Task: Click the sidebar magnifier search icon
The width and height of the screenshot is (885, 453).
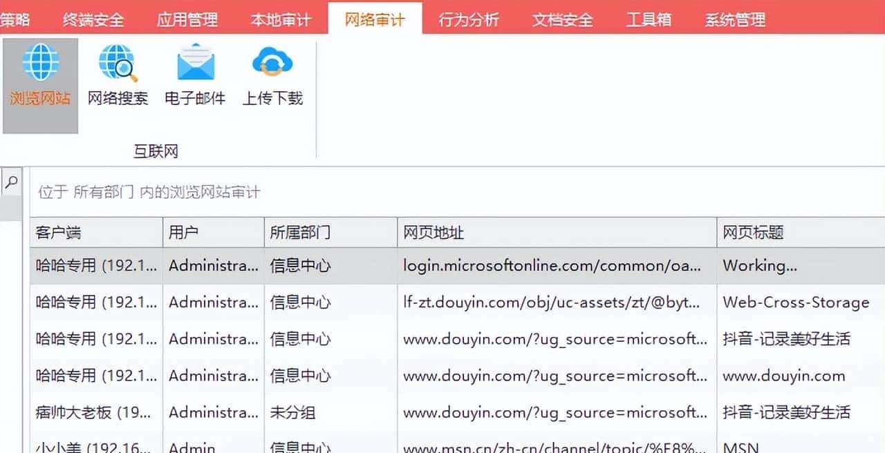Action: 10,182
